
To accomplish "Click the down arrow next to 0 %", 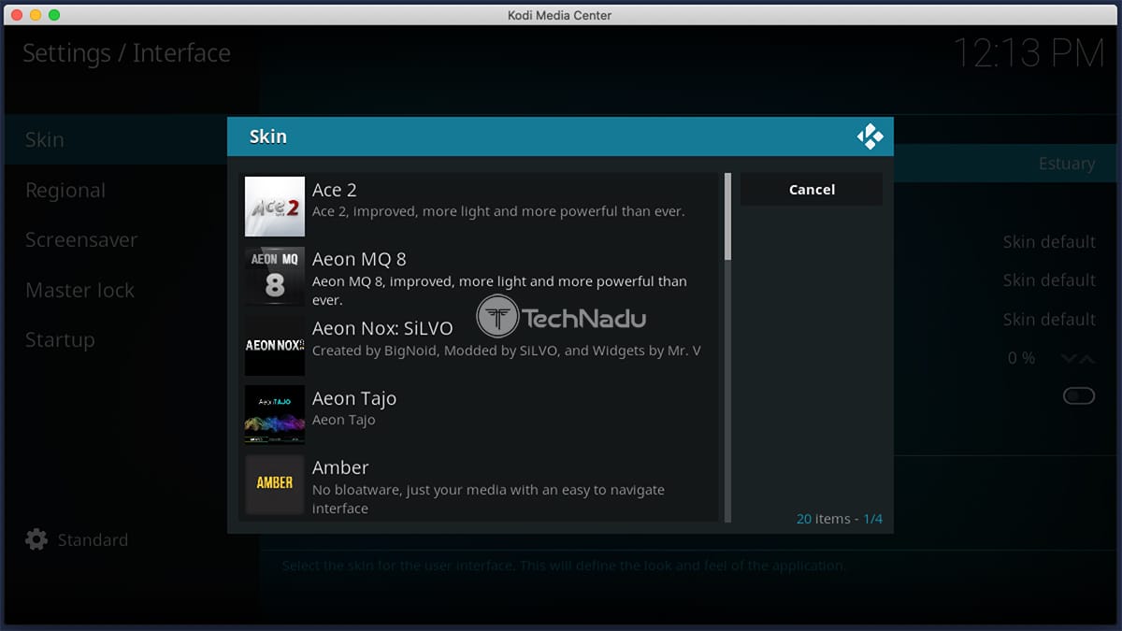I will click(x=1069, y=358).
